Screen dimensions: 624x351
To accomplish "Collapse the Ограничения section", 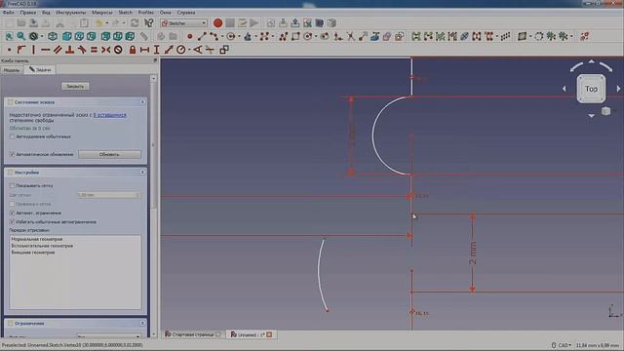I will (142, 323).
